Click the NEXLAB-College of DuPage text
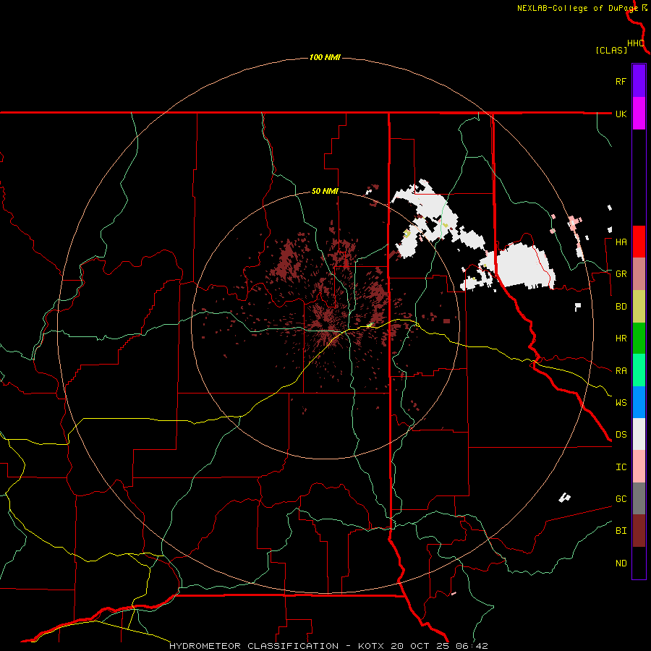 577,8
